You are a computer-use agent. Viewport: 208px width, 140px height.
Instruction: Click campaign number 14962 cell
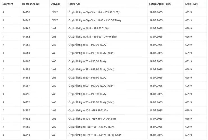pyautogui.click(x=26, y=45)
